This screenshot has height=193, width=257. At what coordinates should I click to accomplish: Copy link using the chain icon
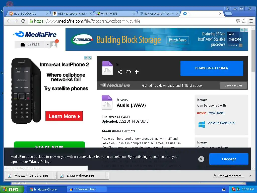128,72
